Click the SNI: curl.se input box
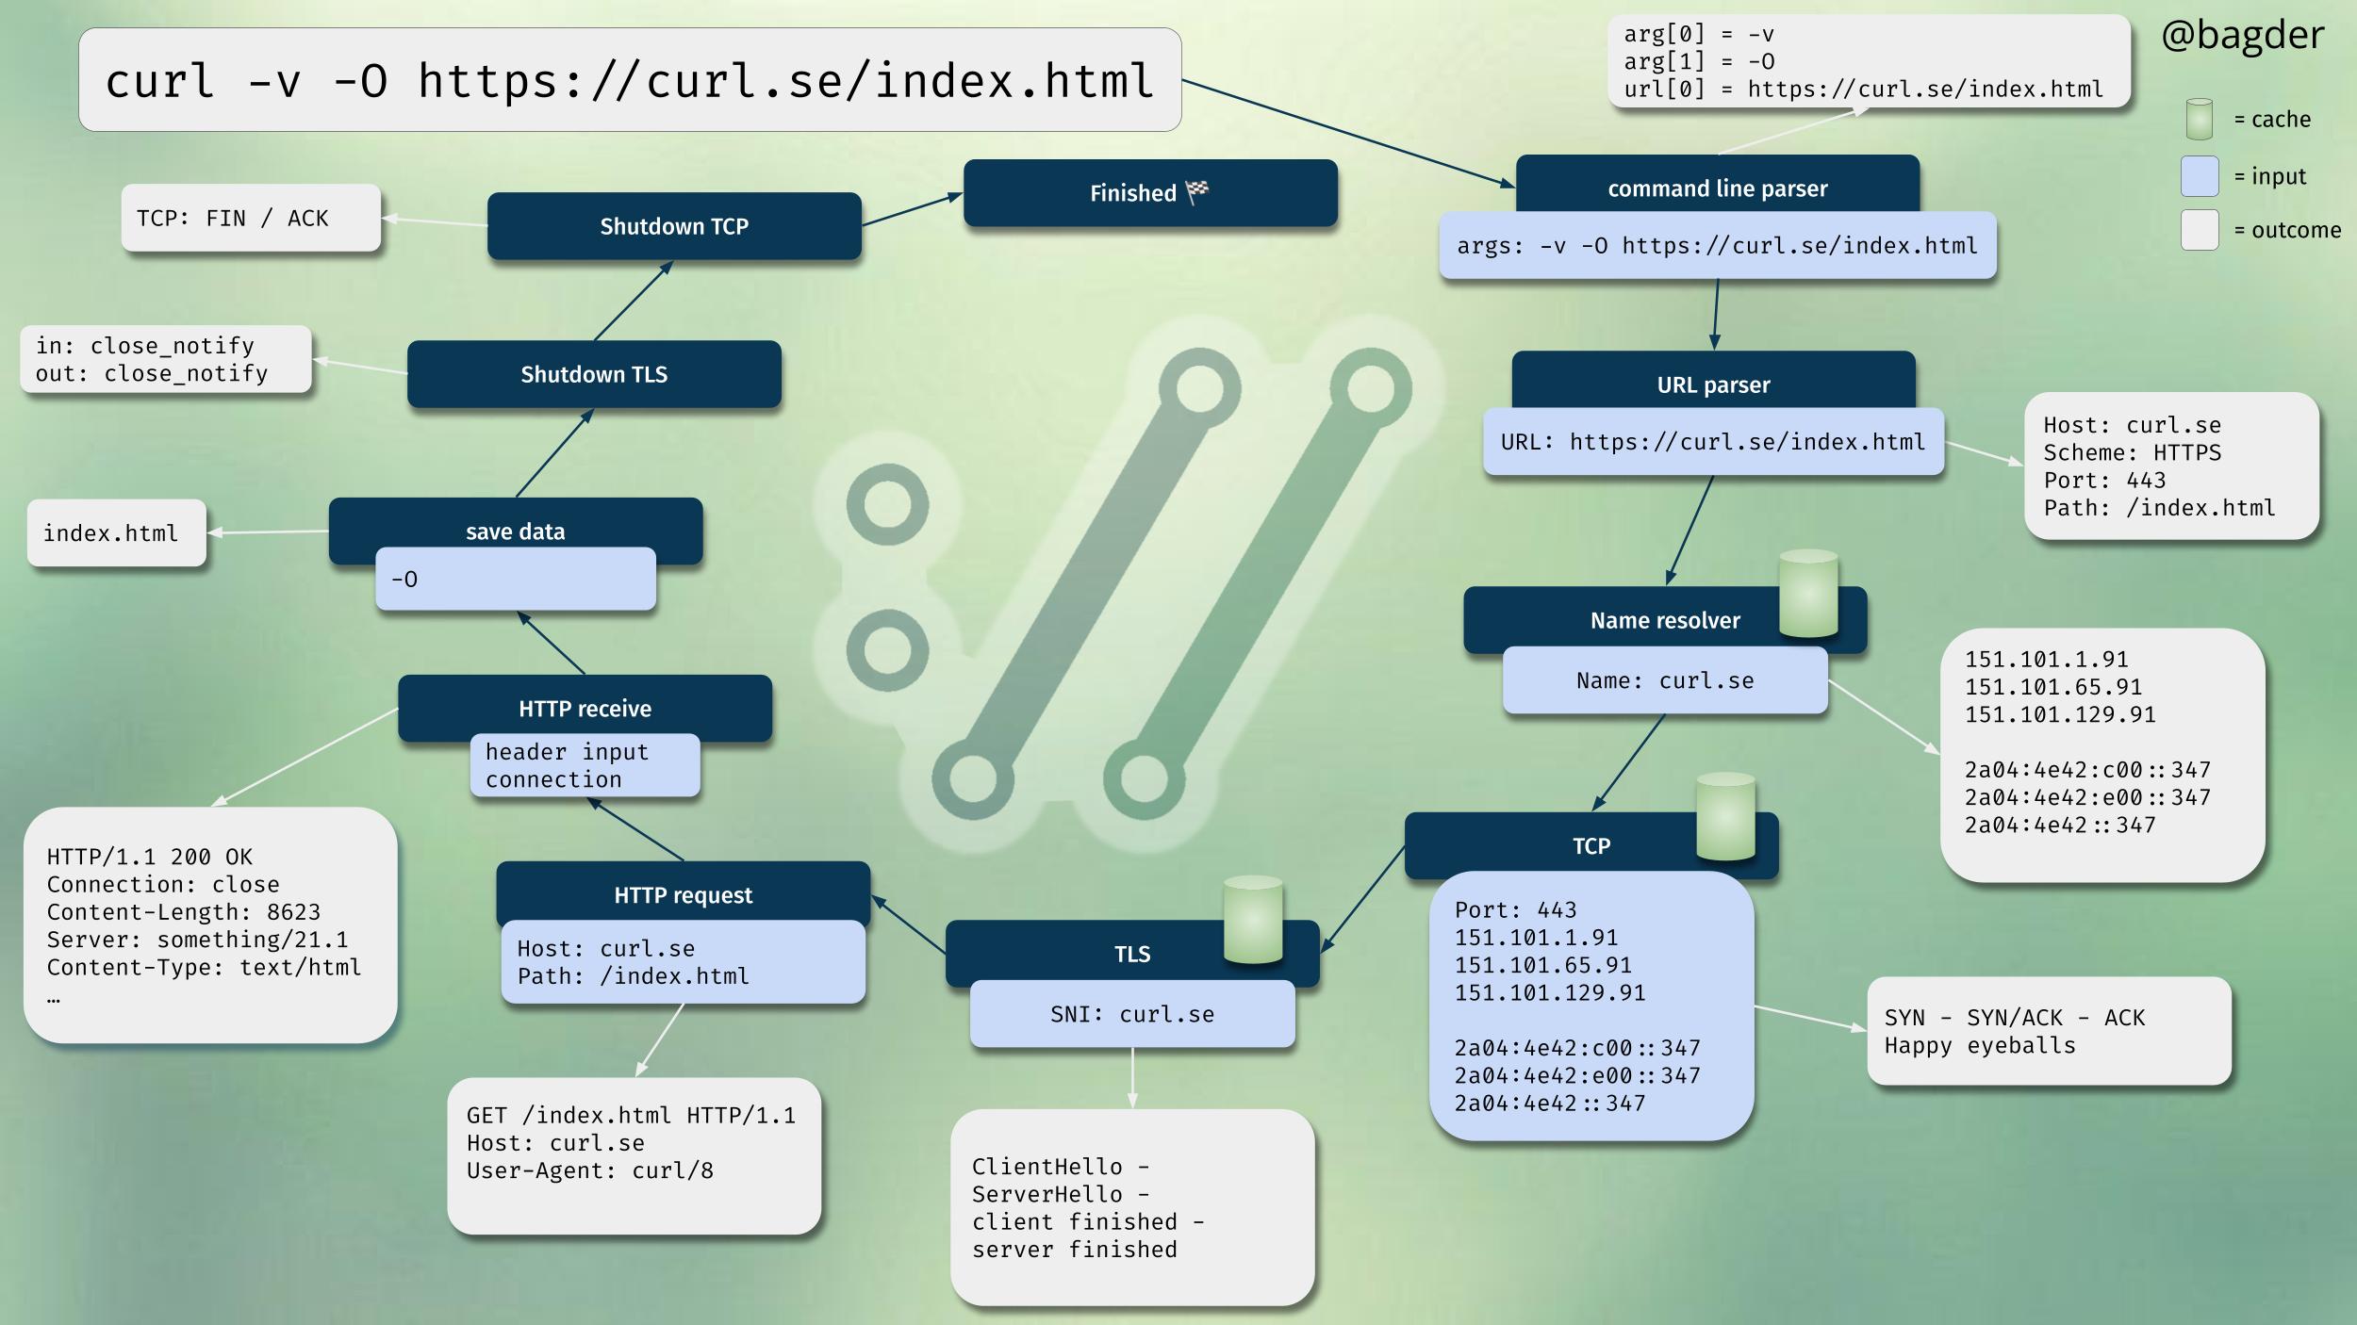The height and width of the screenshot is (1325, 2357). point(1131,1014)
